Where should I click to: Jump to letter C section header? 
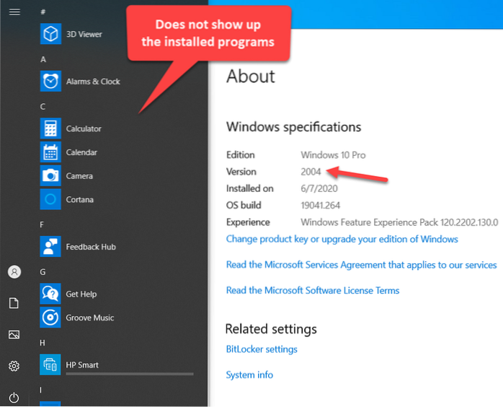(x=43, y=107)
